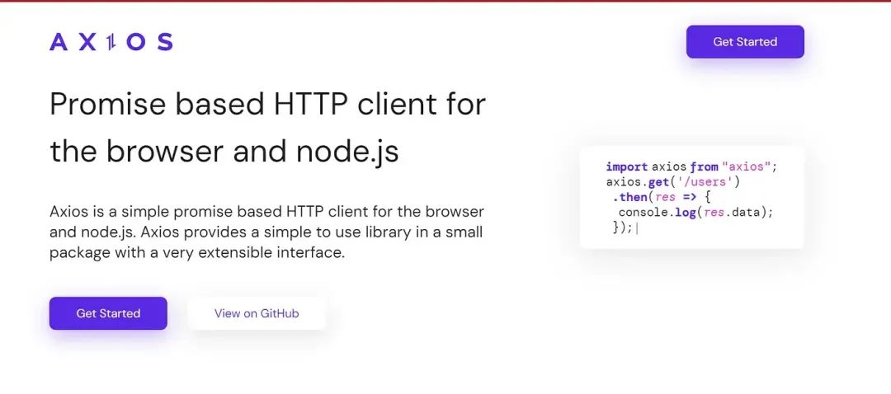The height and width of the screenshot is (394, 891).
Task: Click the code line "axios.get('/users')"
Action: [673, 182]
